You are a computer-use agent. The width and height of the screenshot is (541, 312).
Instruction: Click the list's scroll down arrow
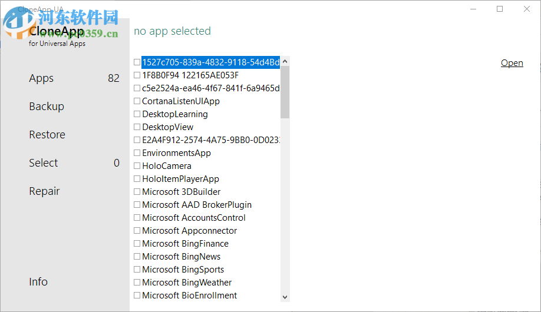tap(285, 297)
